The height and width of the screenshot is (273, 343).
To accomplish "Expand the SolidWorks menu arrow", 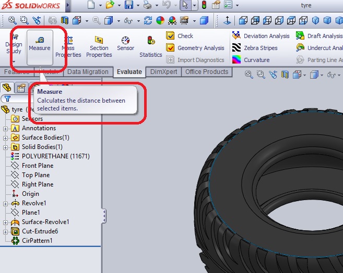I will tap(68, 5).
